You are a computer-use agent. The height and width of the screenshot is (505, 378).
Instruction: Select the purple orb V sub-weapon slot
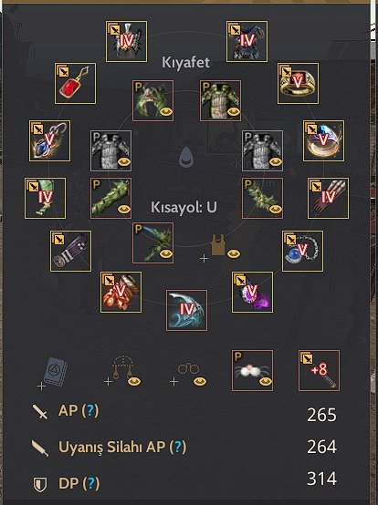pyautogui.click(x=252, y=292)
